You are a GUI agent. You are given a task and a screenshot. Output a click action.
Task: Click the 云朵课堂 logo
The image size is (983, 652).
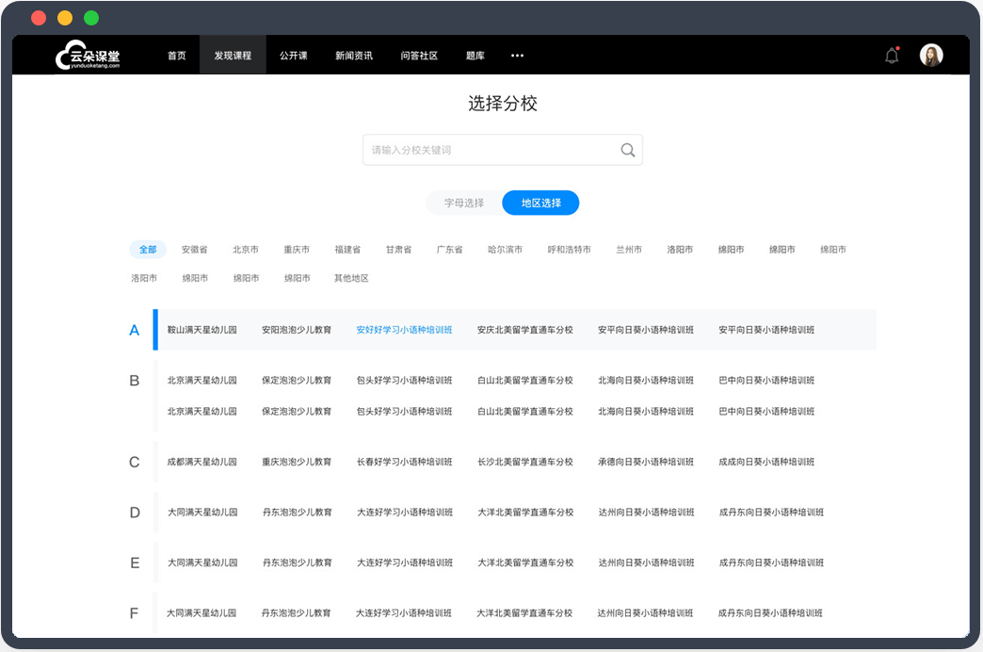tap(88, 56)
